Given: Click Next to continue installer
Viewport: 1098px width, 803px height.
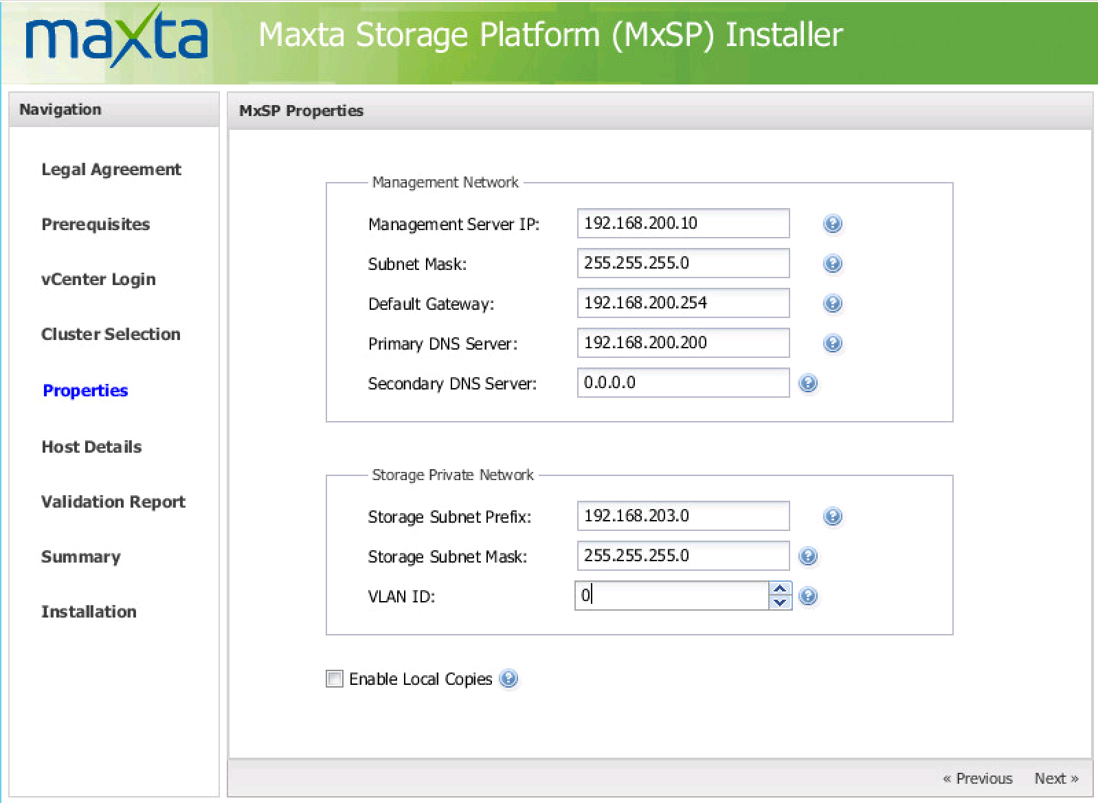Looking at the screenshot, I should pos(1055,778).
